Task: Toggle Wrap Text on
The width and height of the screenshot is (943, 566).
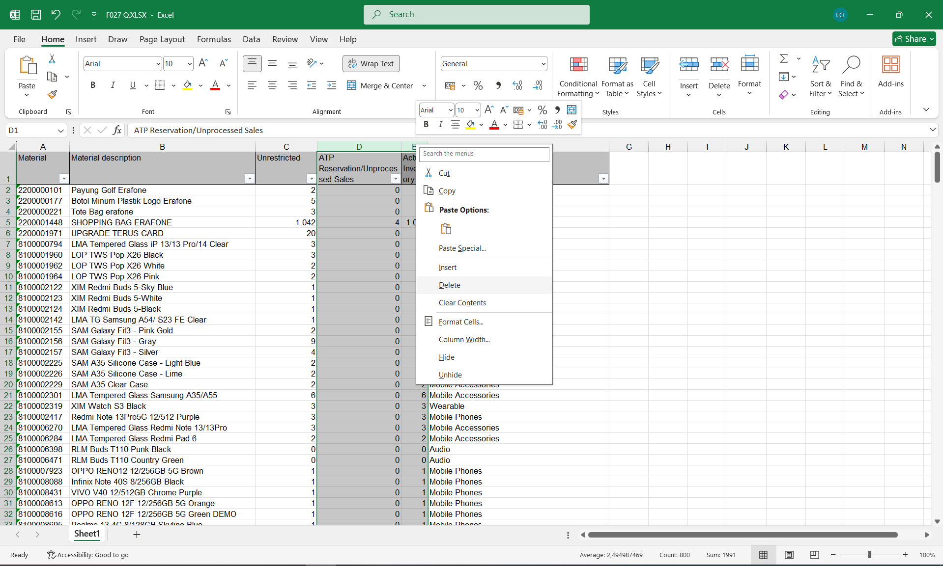Action: [x=371, y=64]
